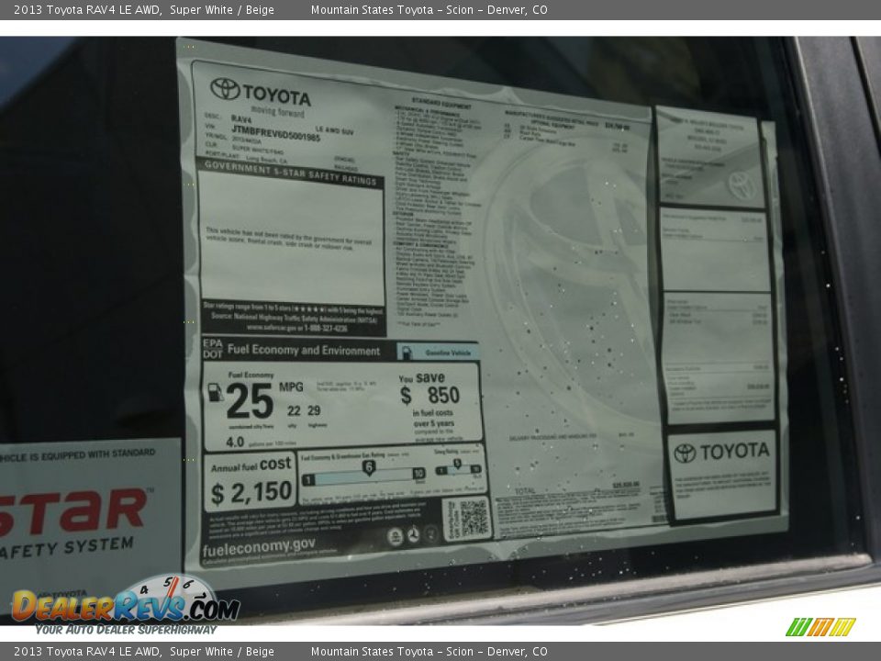
Task: Click the unrated vehicle notice in the safety ratings box
Action: point(288,240)
